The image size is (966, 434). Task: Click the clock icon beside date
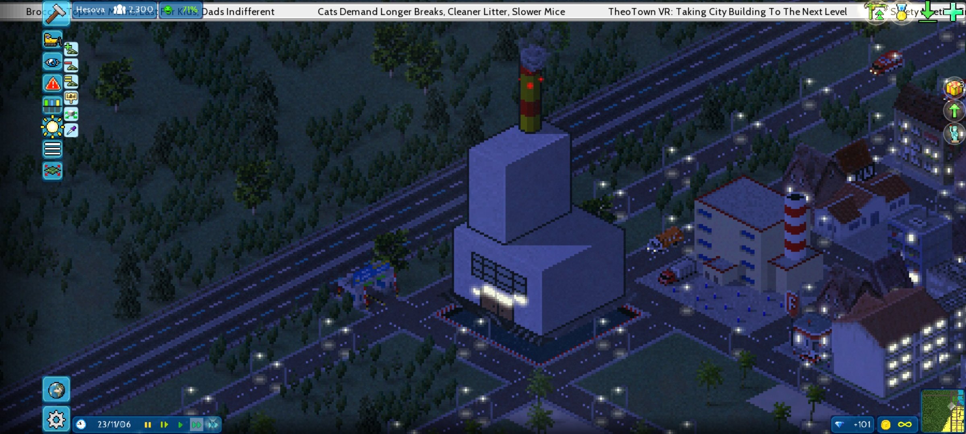point(81,424)
